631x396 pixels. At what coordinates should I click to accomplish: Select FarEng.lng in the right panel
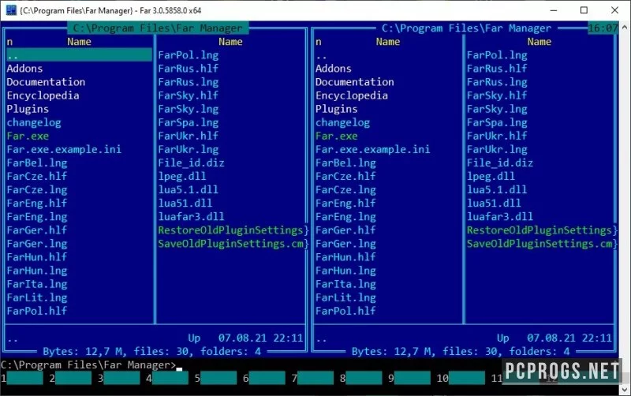tap(345, 217)
